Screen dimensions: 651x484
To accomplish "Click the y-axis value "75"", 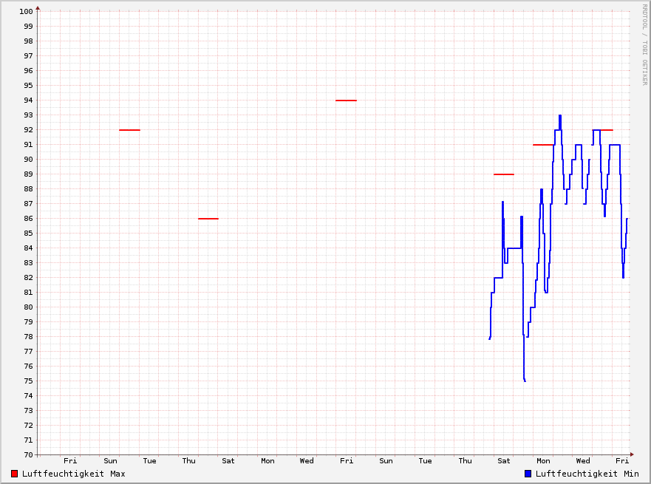I will point(28,381).
